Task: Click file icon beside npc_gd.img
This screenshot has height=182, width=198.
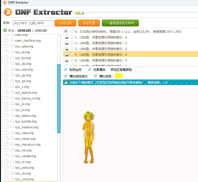Action: tap(7, 81)
